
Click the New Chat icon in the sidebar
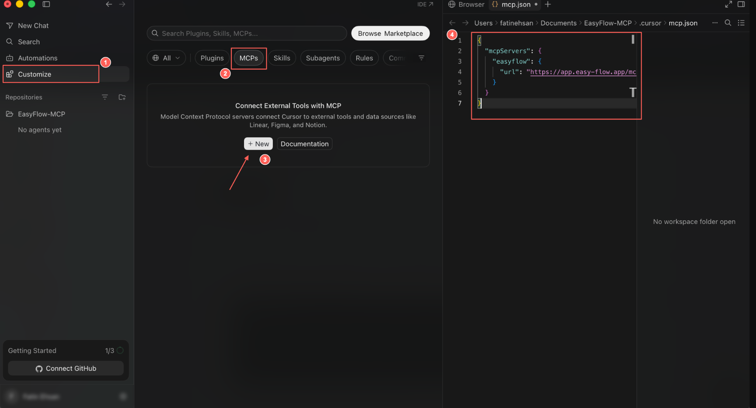click(10, 25)
